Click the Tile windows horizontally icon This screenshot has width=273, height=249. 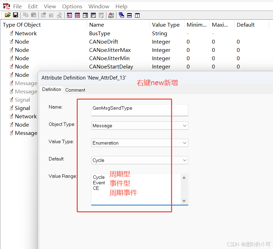(x=129, y=15)
